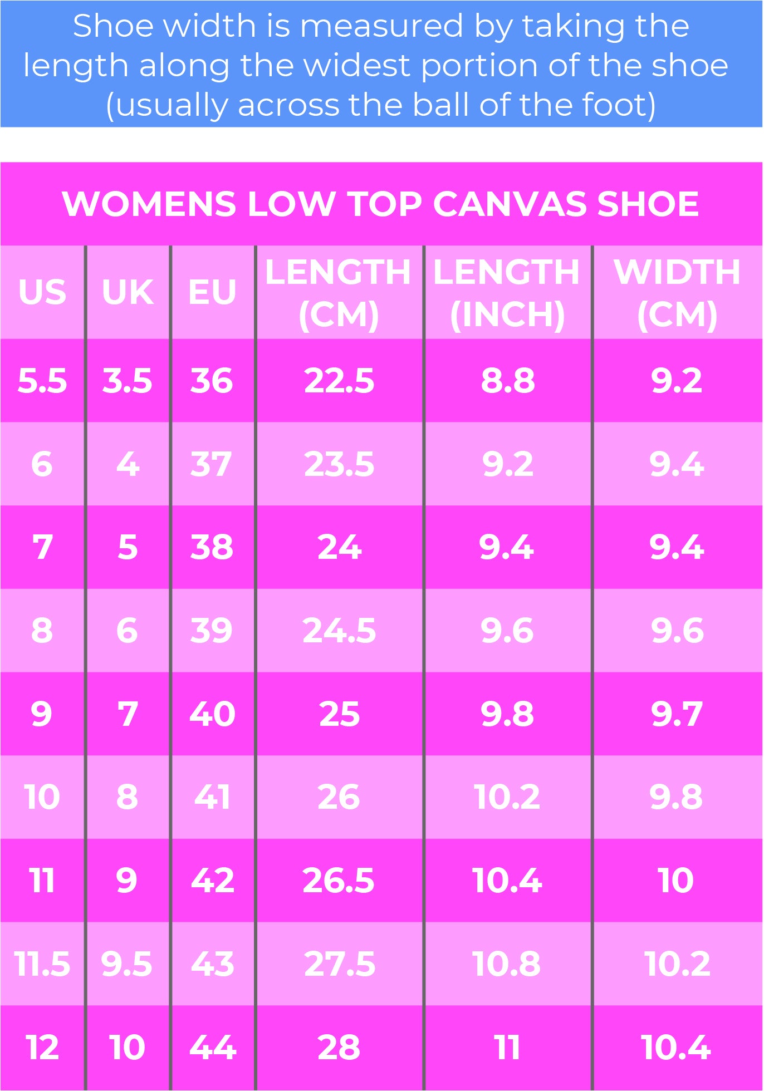The image size is (764, 1091).
Task: Select UK size 9.5 cell
Action: point(128,964)
